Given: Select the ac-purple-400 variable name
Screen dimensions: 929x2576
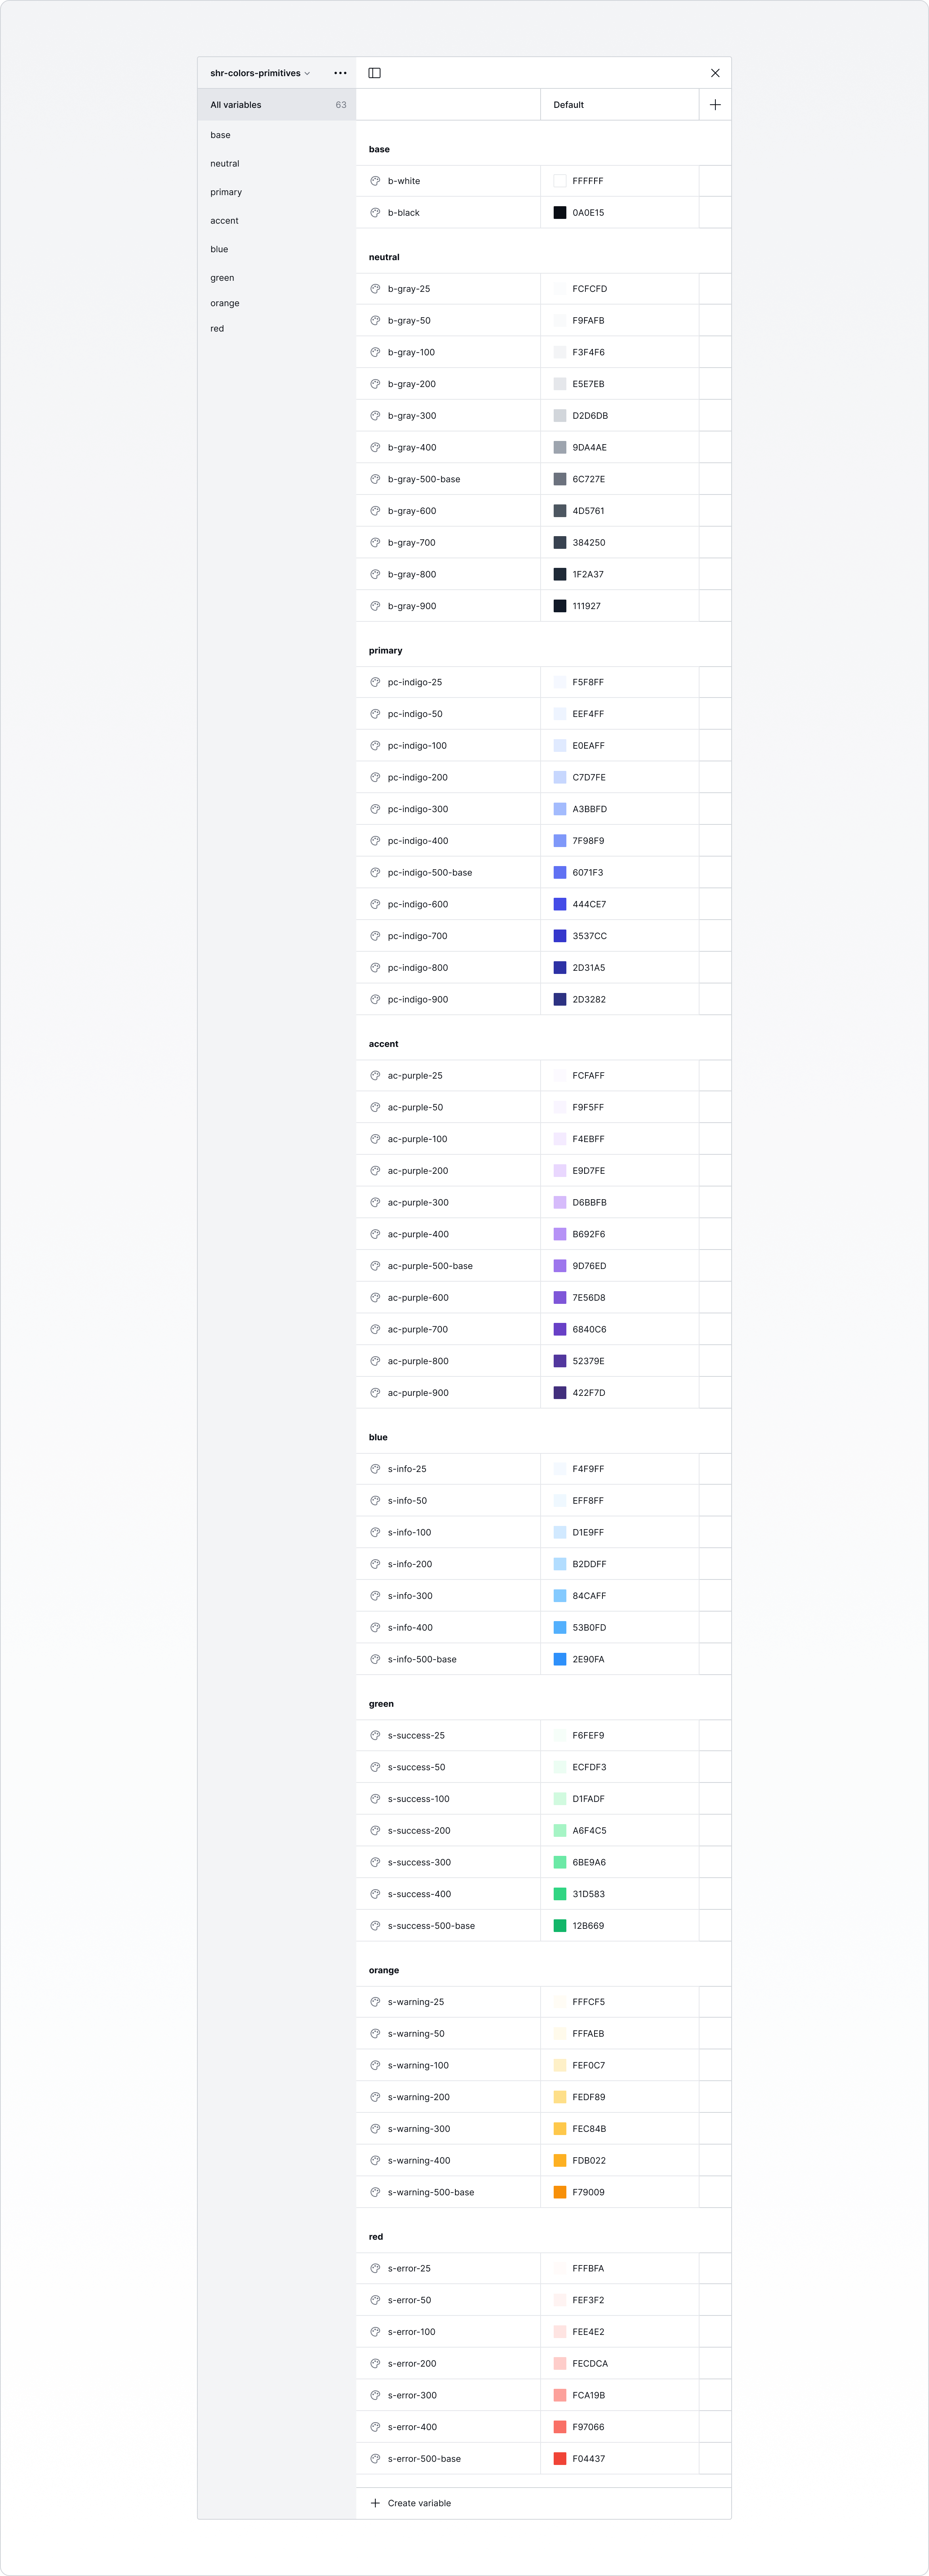Looking at the screenshot, I should [x=419, y=1234].
